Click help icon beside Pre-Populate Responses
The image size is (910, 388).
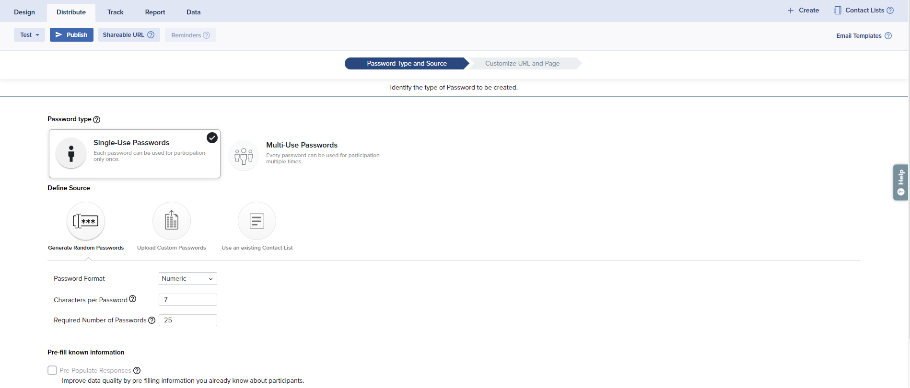pos(137,371)
